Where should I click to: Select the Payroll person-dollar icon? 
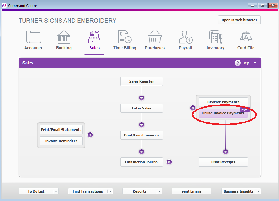click(185, 37)
